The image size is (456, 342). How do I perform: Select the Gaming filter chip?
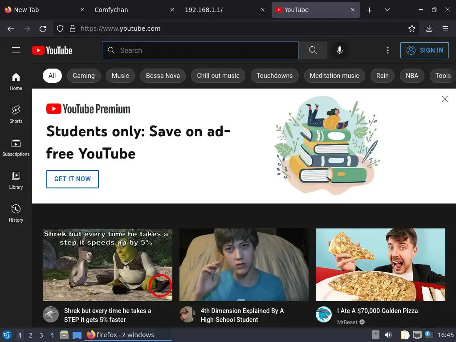click(84, 76)
